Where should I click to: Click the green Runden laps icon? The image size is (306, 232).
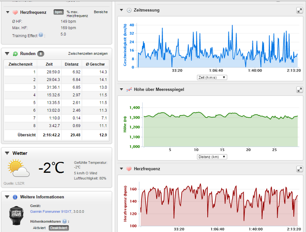pos(15,54)
